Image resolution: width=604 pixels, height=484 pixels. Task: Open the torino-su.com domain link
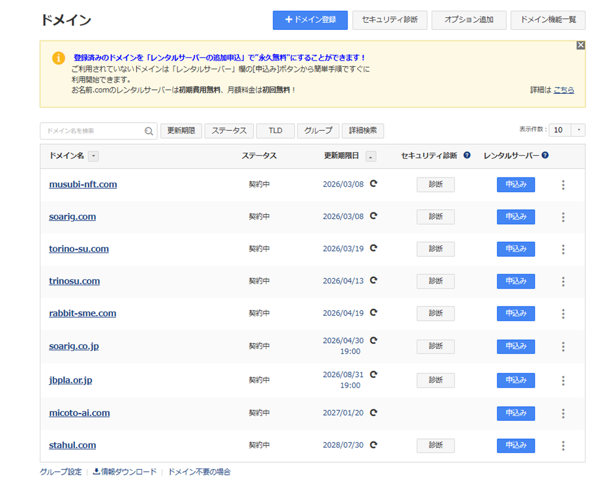coord(78,249)
